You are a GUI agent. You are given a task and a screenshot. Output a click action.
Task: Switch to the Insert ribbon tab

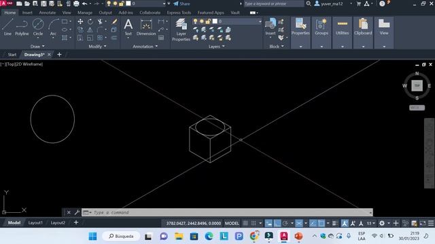click(x=27, y=12)
